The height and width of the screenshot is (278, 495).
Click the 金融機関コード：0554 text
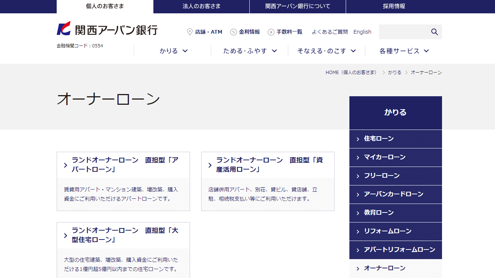click(x=80, y=46)
